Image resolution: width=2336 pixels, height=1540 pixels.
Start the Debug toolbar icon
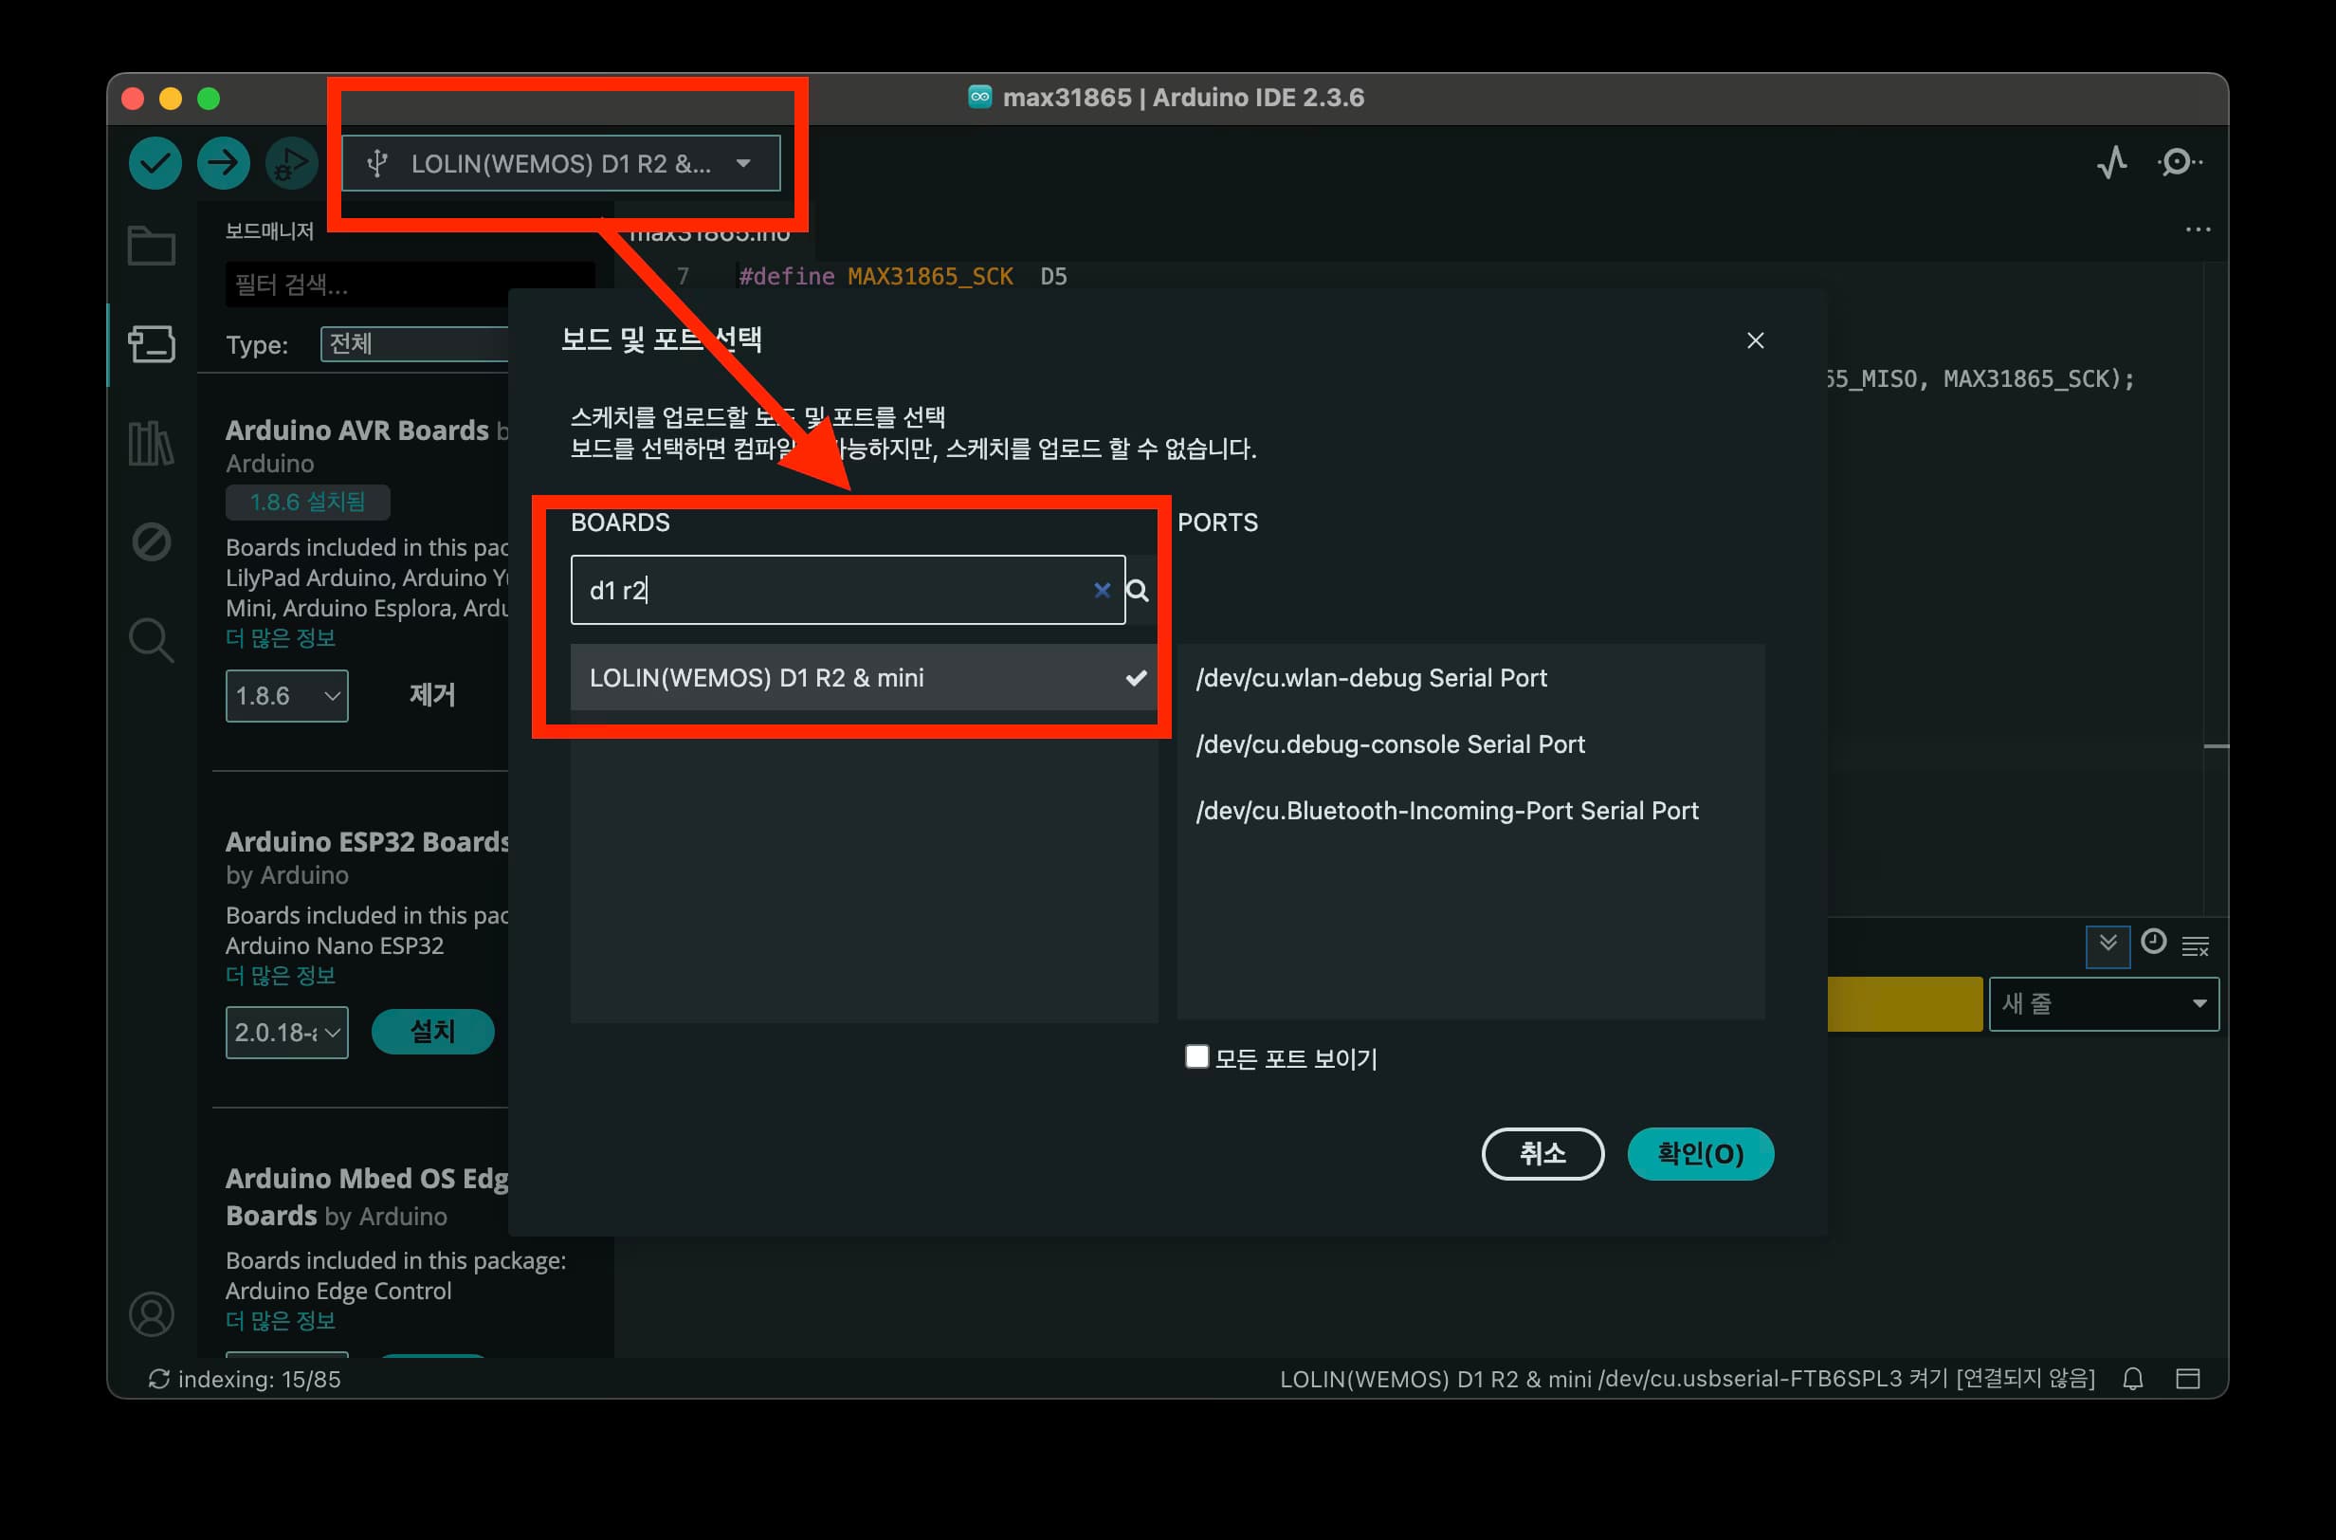click(x=292, y=162)
